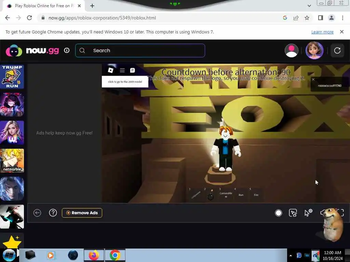350x262 pixels.
Task: Launch the media player taskbar icon
Action: [51, 255]
